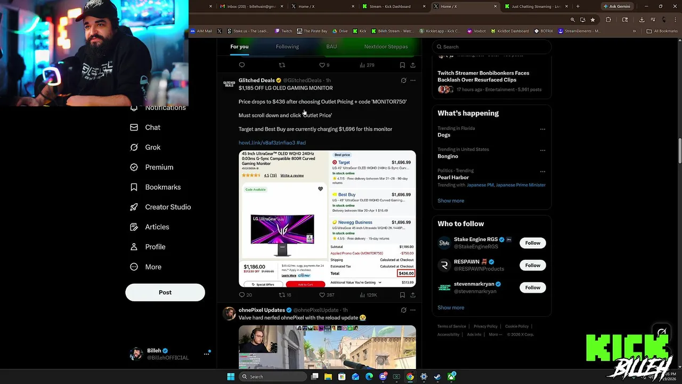Open Privacy Policy footer link
The image size is (682, 384).
tap(485, 326)
